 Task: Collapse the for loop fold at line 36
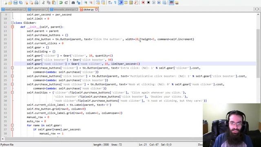click(x=12, y=125)
